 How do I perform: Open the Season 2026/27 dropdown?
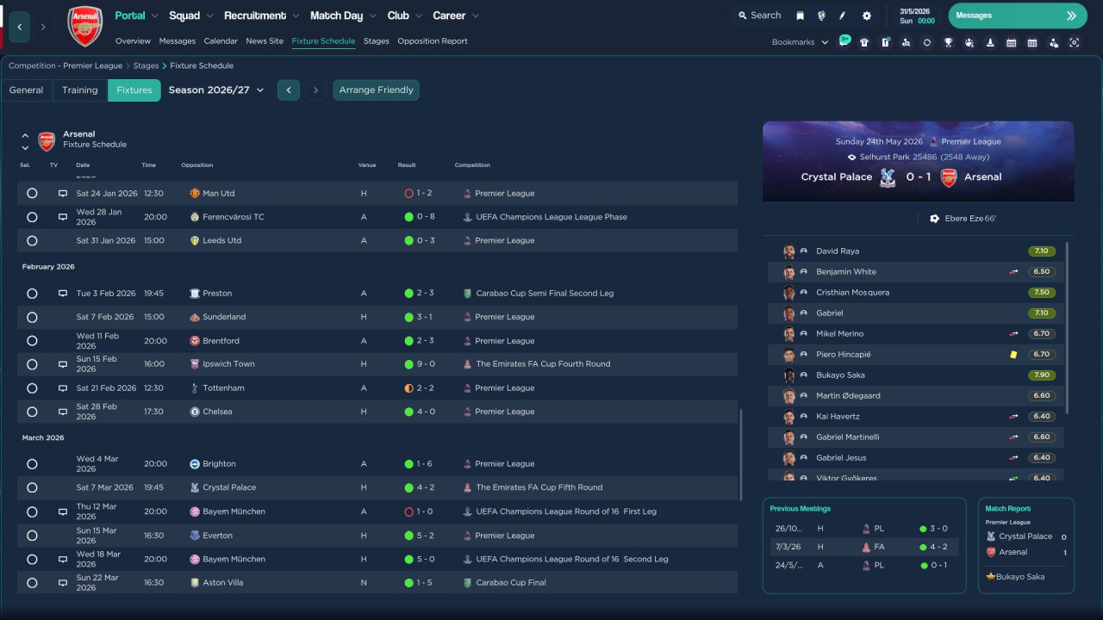[x=216, y=90]
